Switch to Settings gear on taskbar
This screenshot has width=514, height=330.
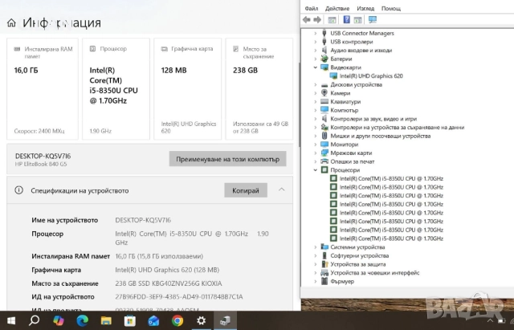click(202, 320)
